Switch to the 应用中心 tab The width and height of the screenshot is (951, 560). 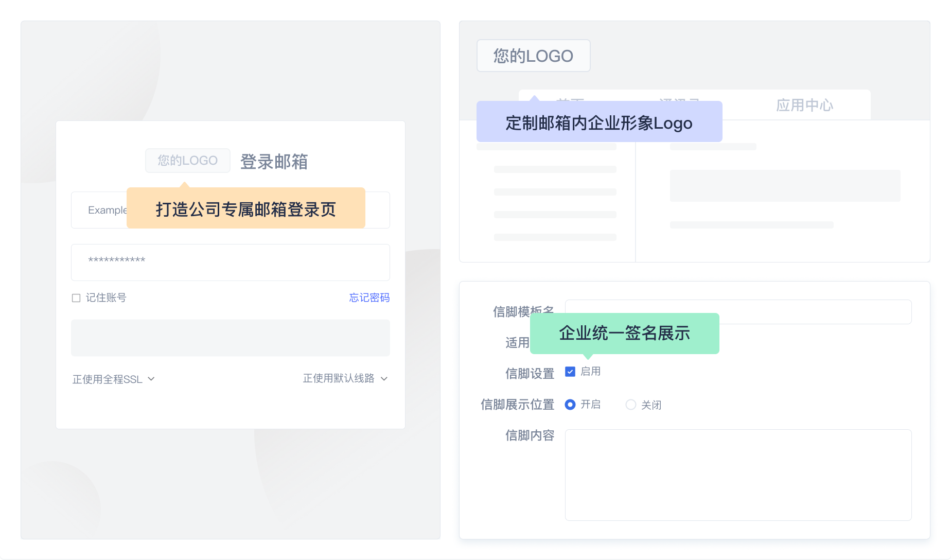(805, 106)
